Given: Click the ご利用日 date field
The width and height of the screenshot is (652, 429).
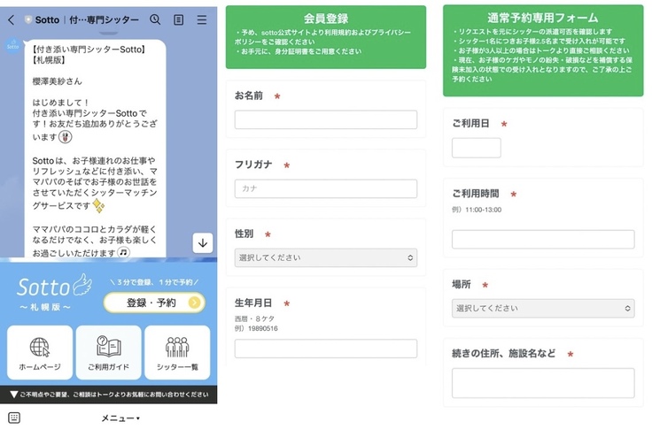Looking at the screenshot, I should [x=476, y=148].
